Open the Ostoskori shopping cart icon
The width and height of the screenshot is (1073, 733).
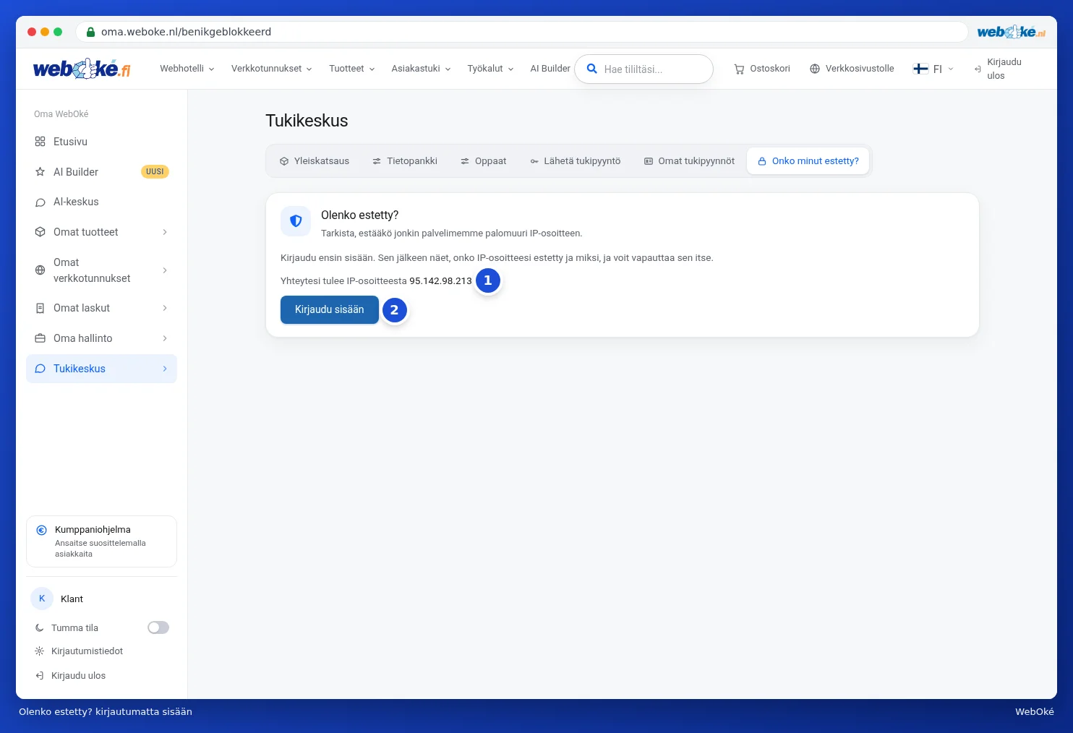pos(739,69)
